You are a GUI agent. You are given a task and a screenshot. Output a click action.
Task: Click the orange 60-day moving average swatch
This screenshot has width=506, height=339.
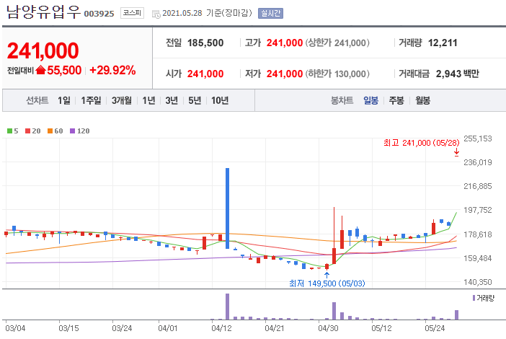(50, 131)
